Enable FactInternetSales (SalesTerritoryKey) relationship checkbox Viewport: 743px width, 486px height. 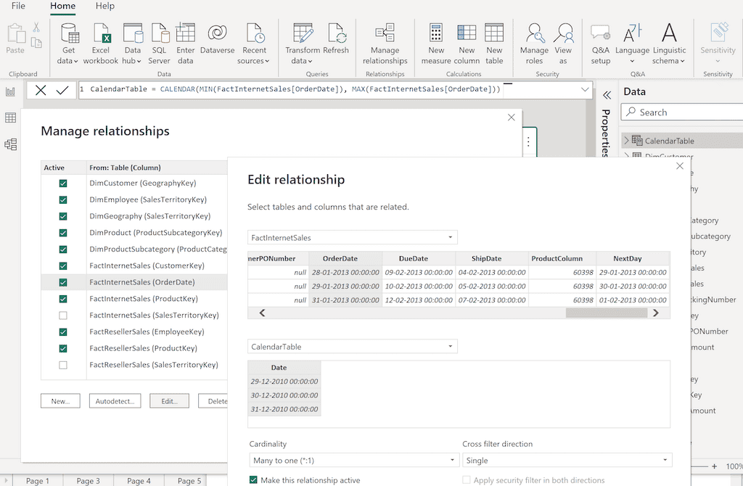(x=63, y=316)
